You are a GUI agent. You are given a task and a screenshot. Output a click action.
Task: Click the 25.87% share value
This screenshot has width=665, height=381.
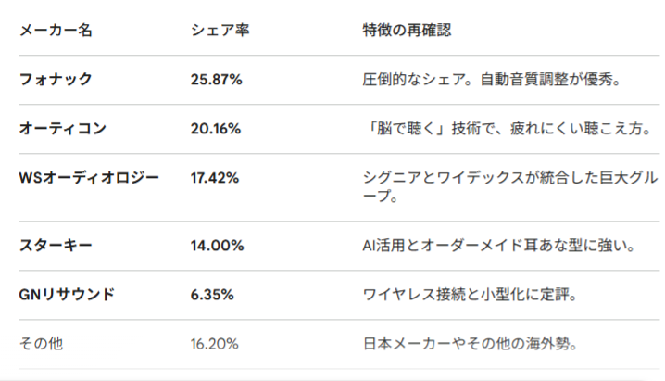(x=216, y=80)
